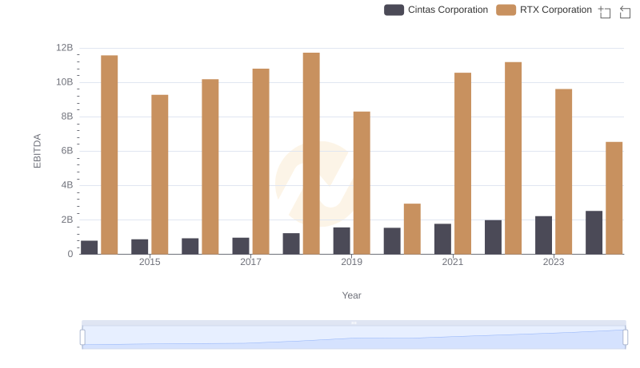Click the RTX Corporation bar for 2017
640x368 pixels.
[261, 161]
